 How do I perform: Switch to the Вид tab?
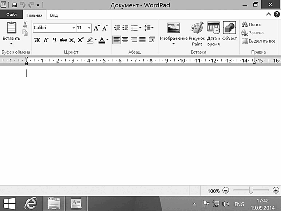pyautogui.click(x=54, y=15)
